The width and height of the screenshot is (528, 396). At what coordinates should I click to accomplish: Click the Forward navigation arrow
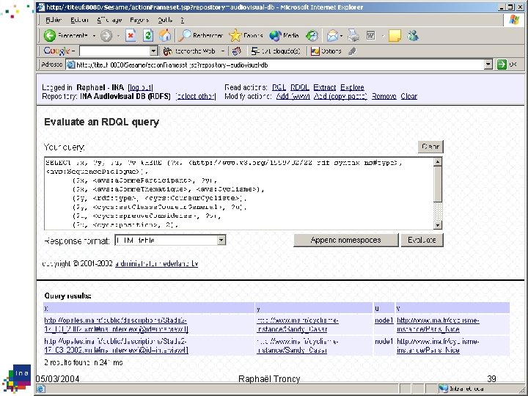(106, 36)
